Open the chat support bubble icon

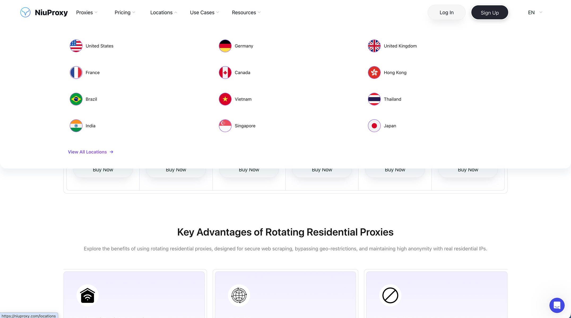tap(557, 305)
